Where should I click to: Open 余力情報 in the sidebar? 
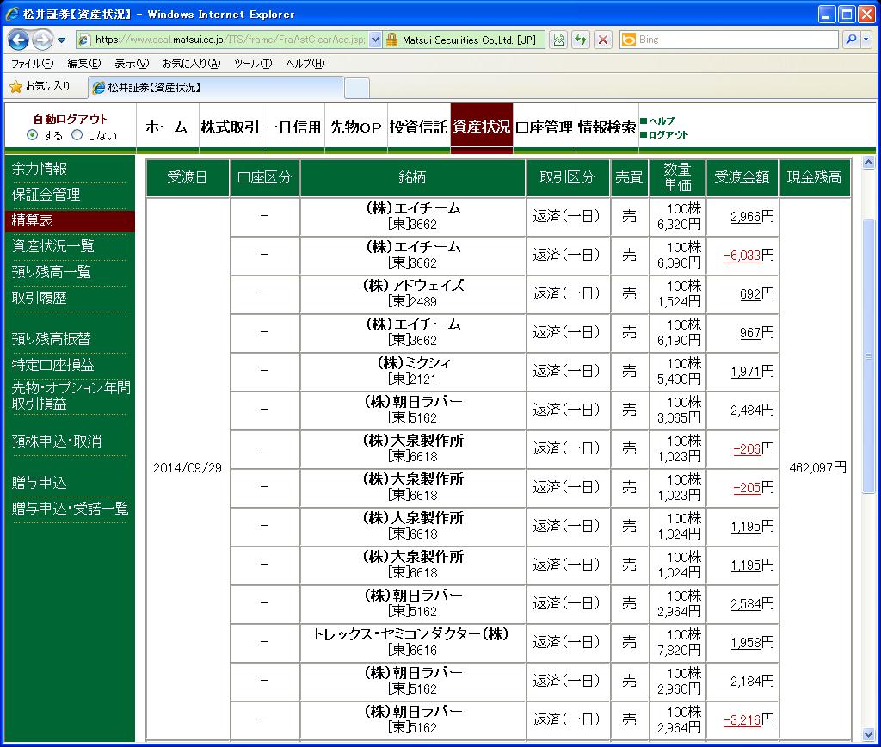click(40, 169)
